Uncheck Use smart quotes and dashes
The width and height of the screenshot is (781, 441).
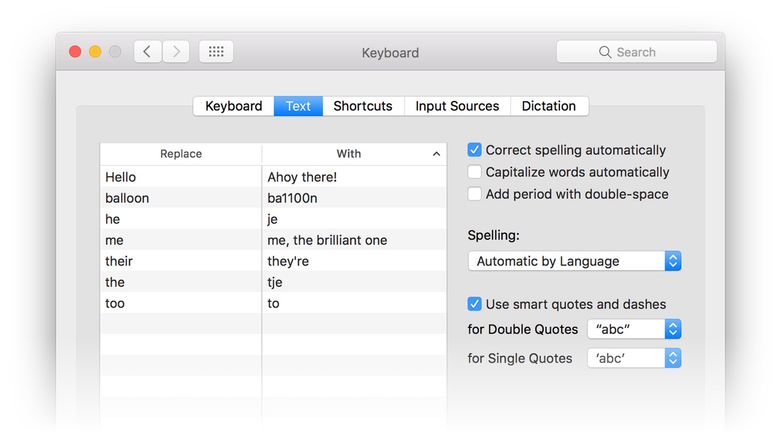(475, 304)
